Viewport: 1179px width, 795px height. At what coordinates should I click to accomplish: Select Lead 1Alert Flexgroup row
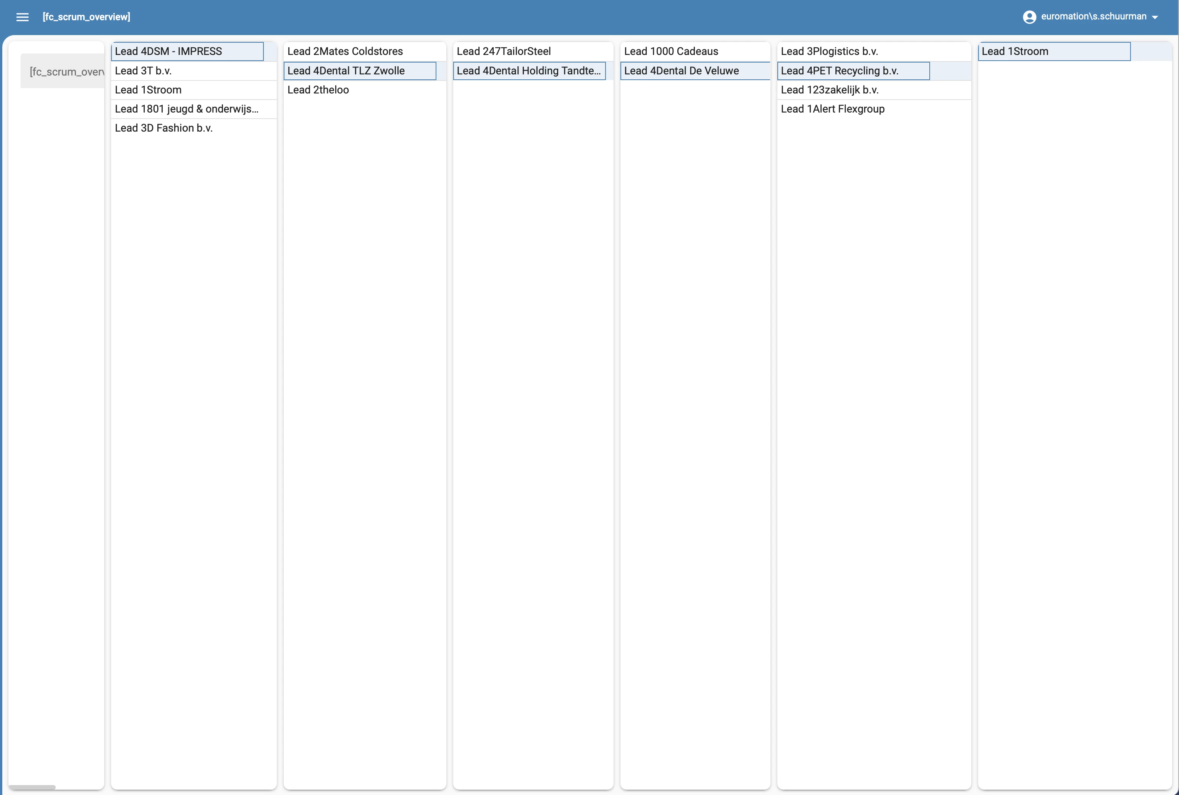(874, 109)
